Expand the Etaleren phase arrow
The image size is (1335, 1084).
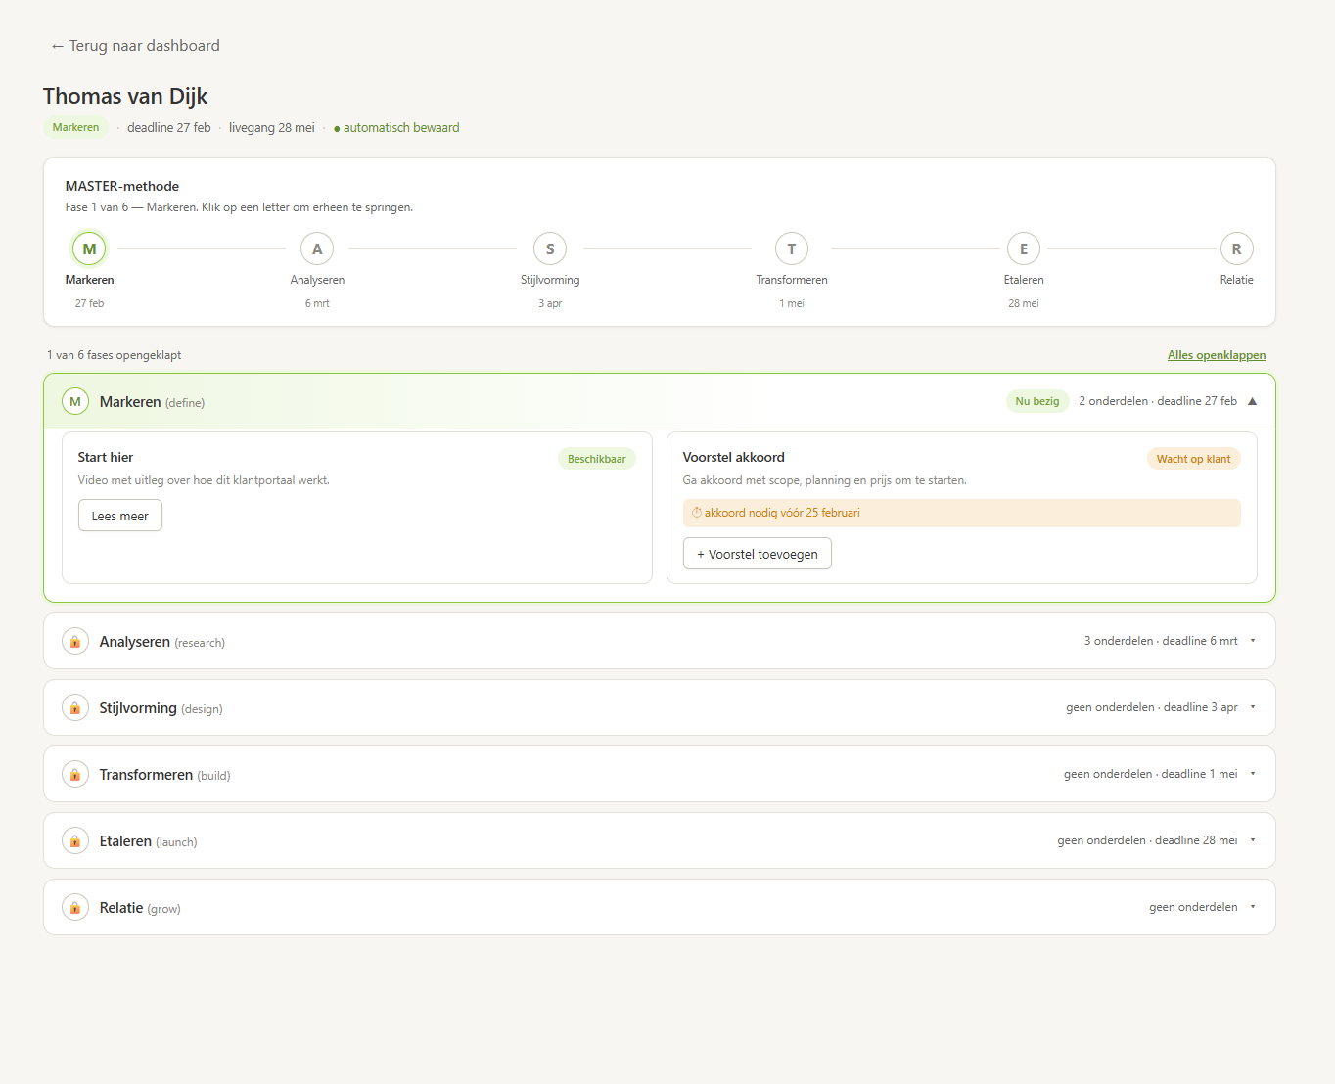coord(1253,840)
